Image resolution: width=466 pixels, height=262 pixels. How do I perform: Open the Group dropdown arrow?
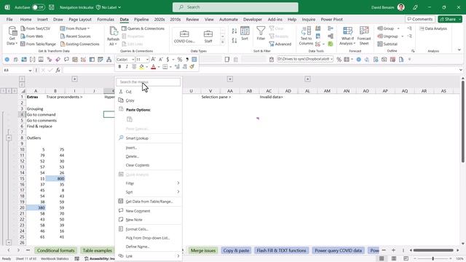pyautogui.click(x=398, y=28)
